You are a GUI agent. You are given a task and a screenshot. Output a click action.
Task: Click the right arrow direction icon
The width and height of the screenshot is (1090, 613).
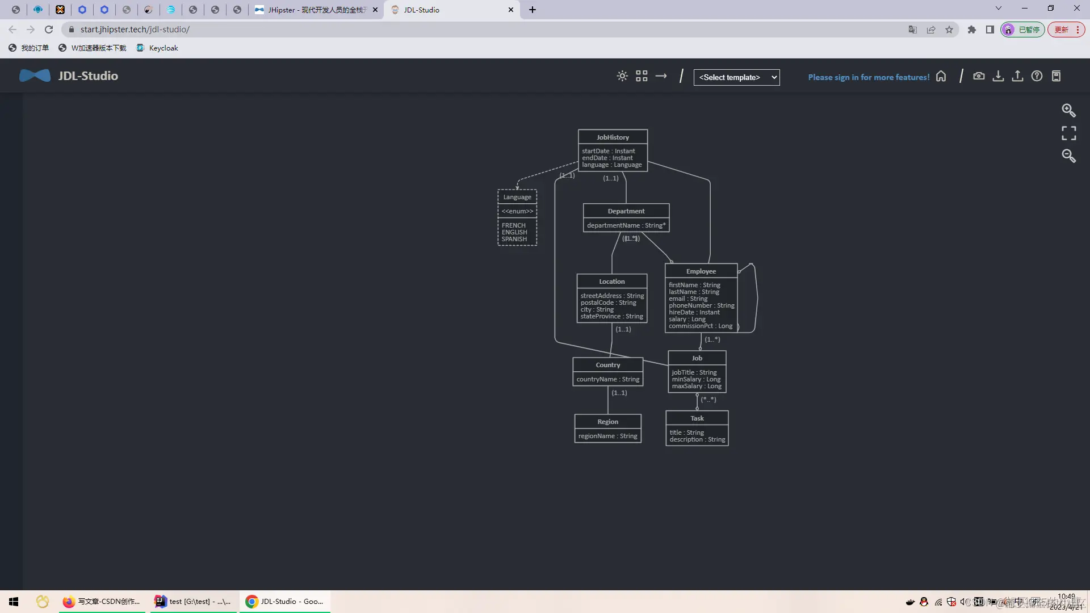click(661, 76)
